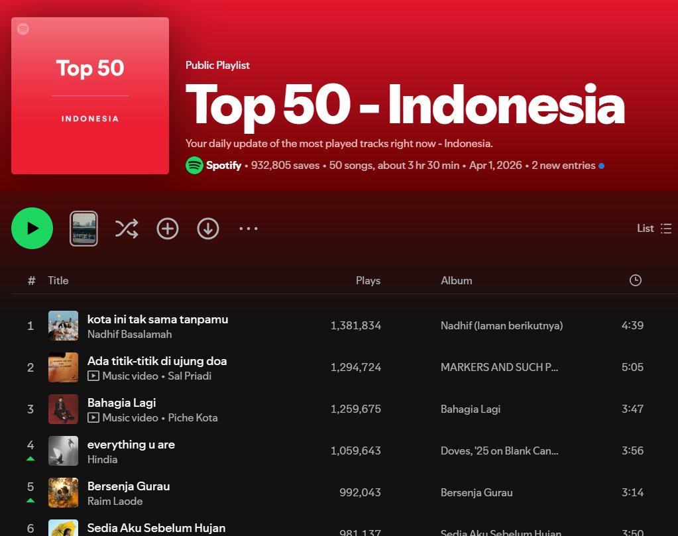Open artist Hindia

click(103, 460)
